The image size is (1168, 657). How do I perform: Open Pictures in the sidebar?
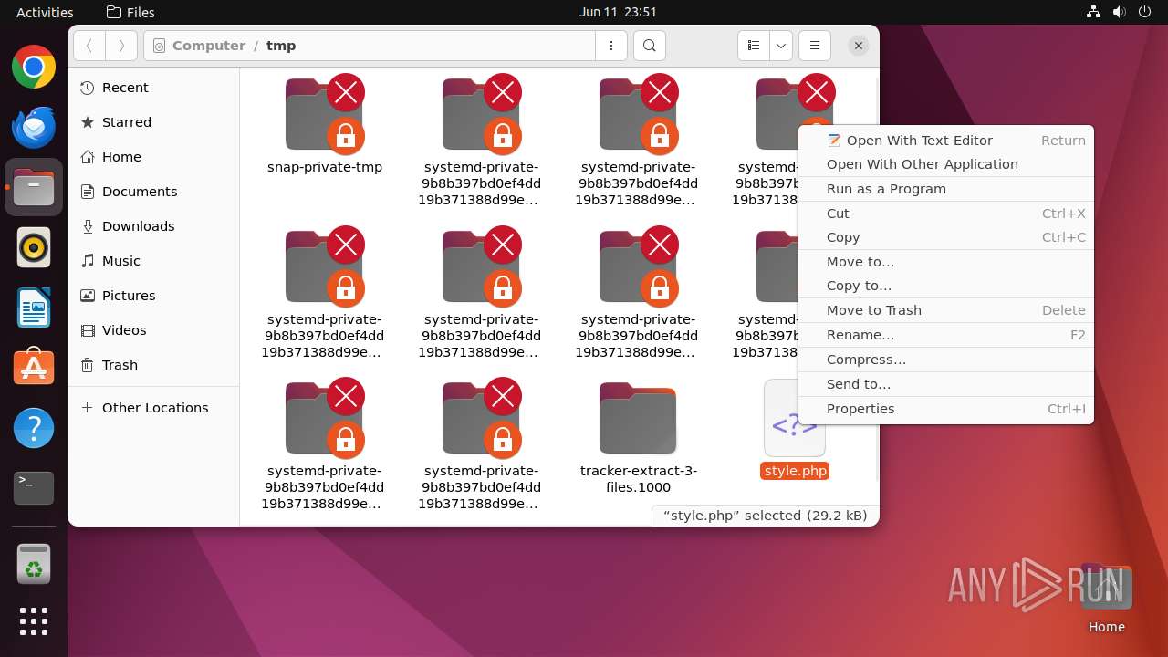[153, 296]
